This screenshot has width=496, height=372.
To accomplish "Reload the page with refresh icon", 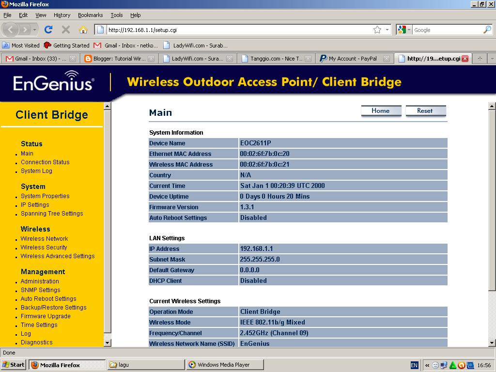I will tap(48, 30).
